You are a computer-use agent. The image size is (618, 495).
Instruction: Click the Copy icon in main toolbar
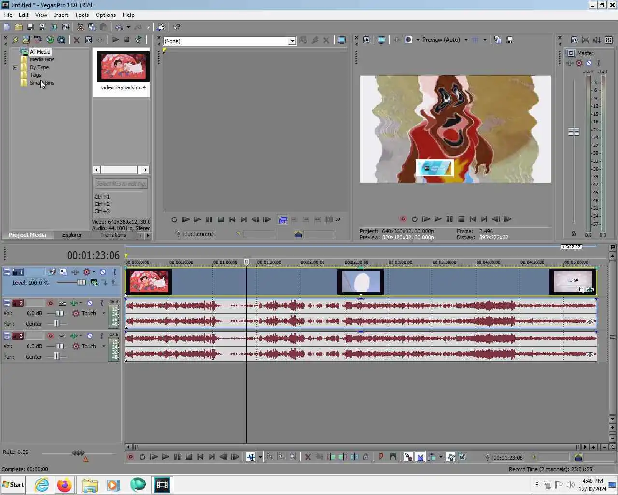point(92,27)
